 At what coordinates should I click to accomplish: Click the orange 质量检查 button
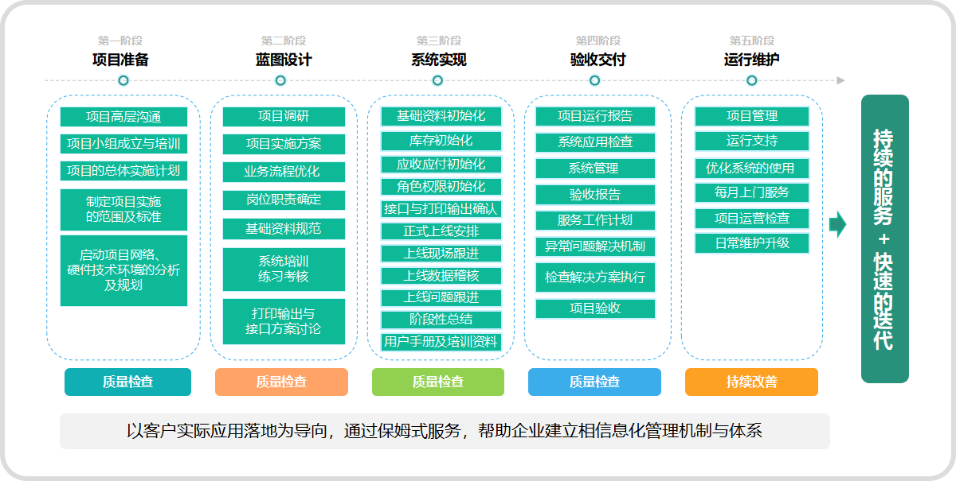pos(281,382)
